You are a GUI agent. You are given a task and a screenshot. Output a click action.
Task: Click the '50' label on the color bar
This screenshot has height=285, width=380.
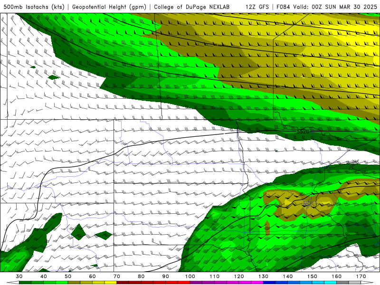coord(68,276)
